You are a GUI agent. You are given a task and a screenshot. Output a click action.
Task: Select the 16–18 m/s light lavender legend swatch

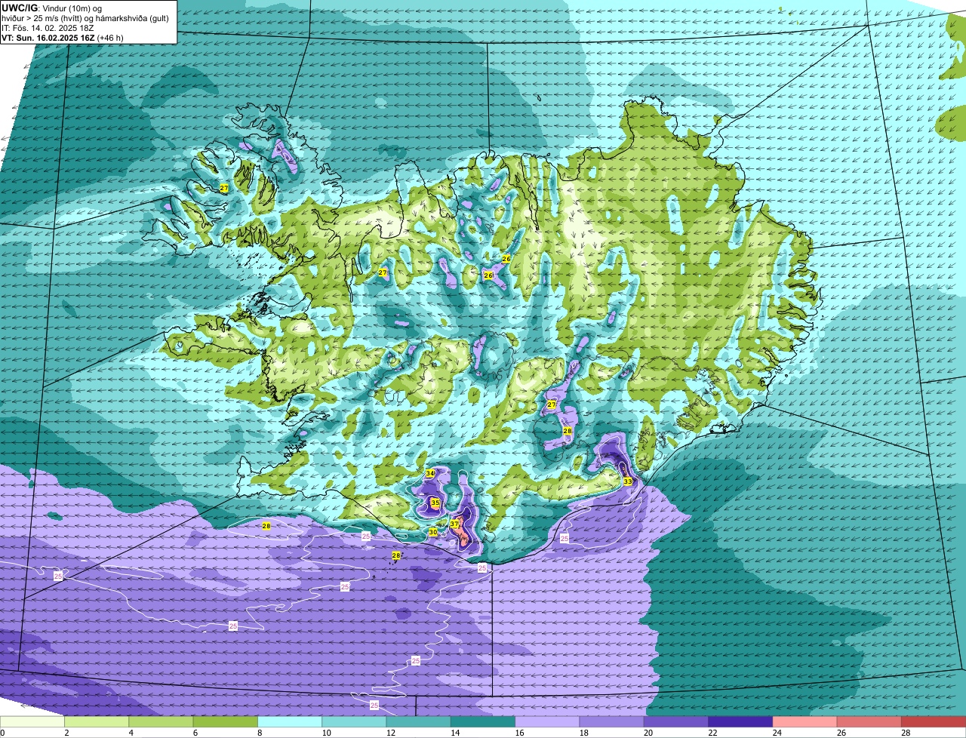tap(547, 721)
